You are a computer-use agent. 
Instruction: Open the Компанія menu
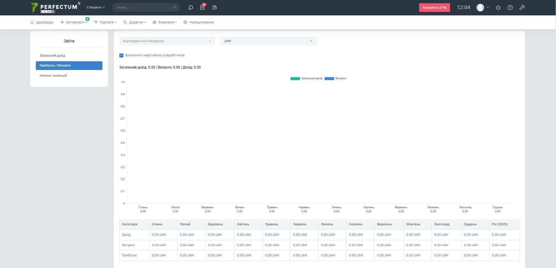pyautogui.click(x=166, y=22)
